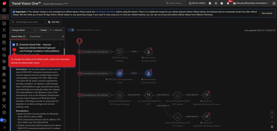Click the info icon next to Attack Paths
Viewport: 277px width, 131px height.
(24, 37)
